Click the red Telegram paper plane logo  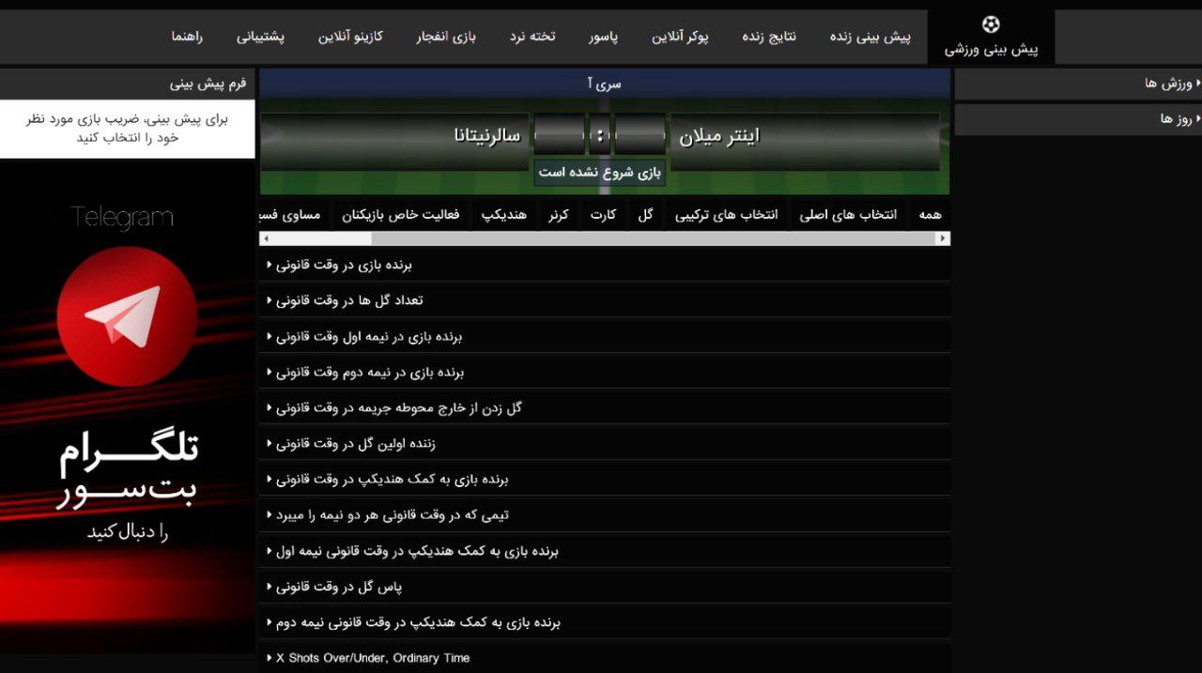point(127,316)
